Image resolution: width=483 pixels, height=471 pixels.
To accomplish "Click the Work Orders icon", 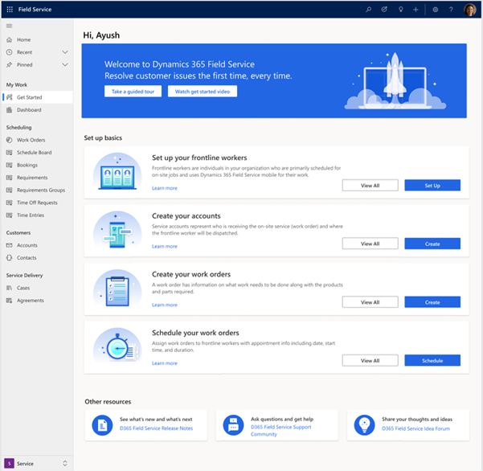I will click(9, 140).
